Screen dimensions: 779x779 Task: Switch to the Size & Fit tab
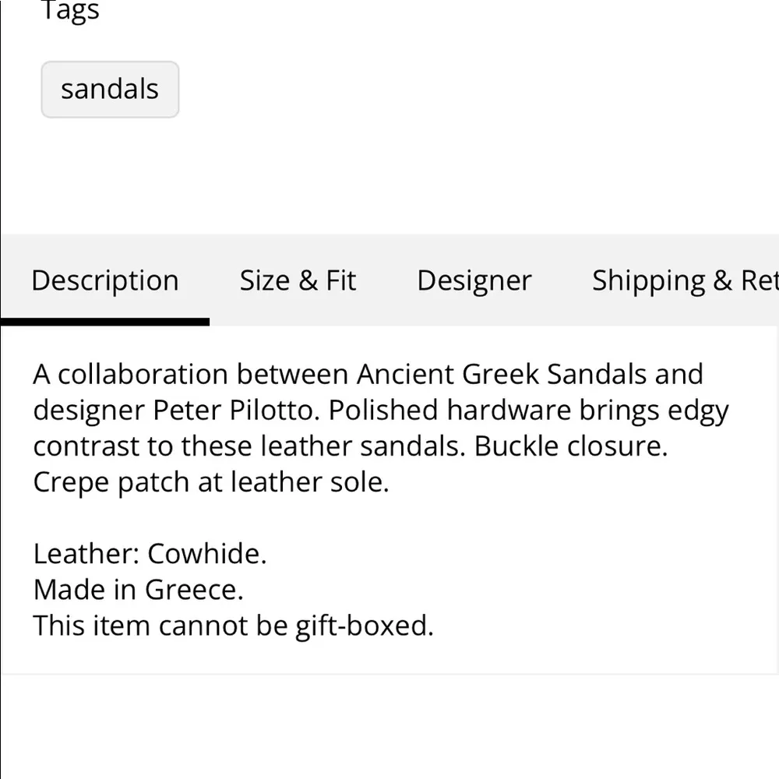coord(298,280)
